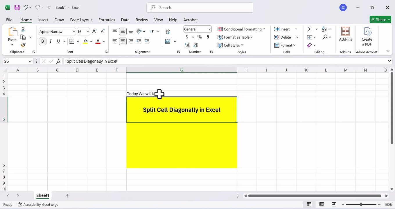Viewport: 395px width, 209px height.
Task: Apply Top Align to cell
Action: coord(115,31)
